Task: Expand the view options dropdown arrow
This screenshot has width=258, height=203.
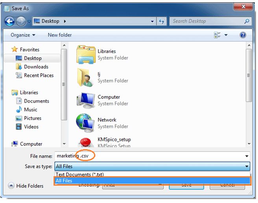Action: 226,35
